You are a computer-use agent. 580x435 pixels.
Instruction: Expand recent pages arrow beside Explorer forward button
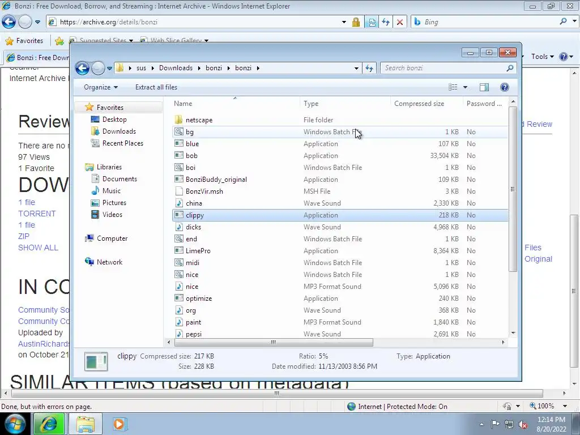coord(109,69)
